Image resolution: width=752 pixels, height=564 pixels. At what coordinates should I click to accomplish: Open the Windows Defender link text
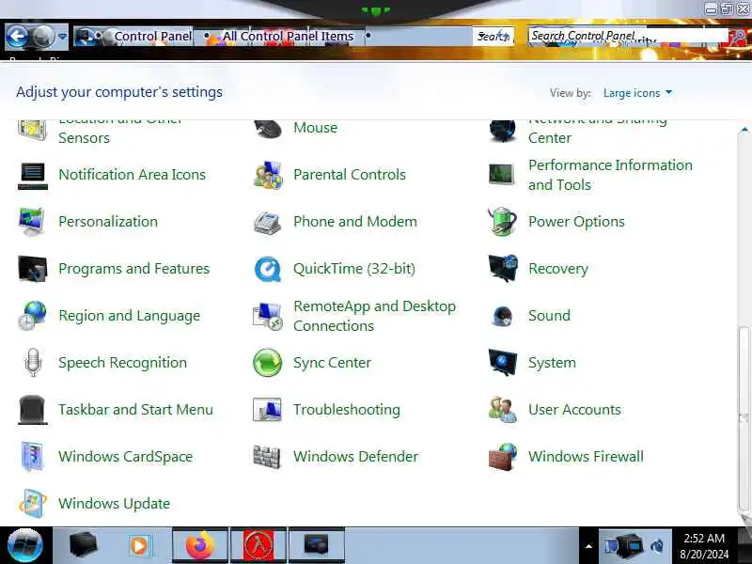(x=356, y=456)
